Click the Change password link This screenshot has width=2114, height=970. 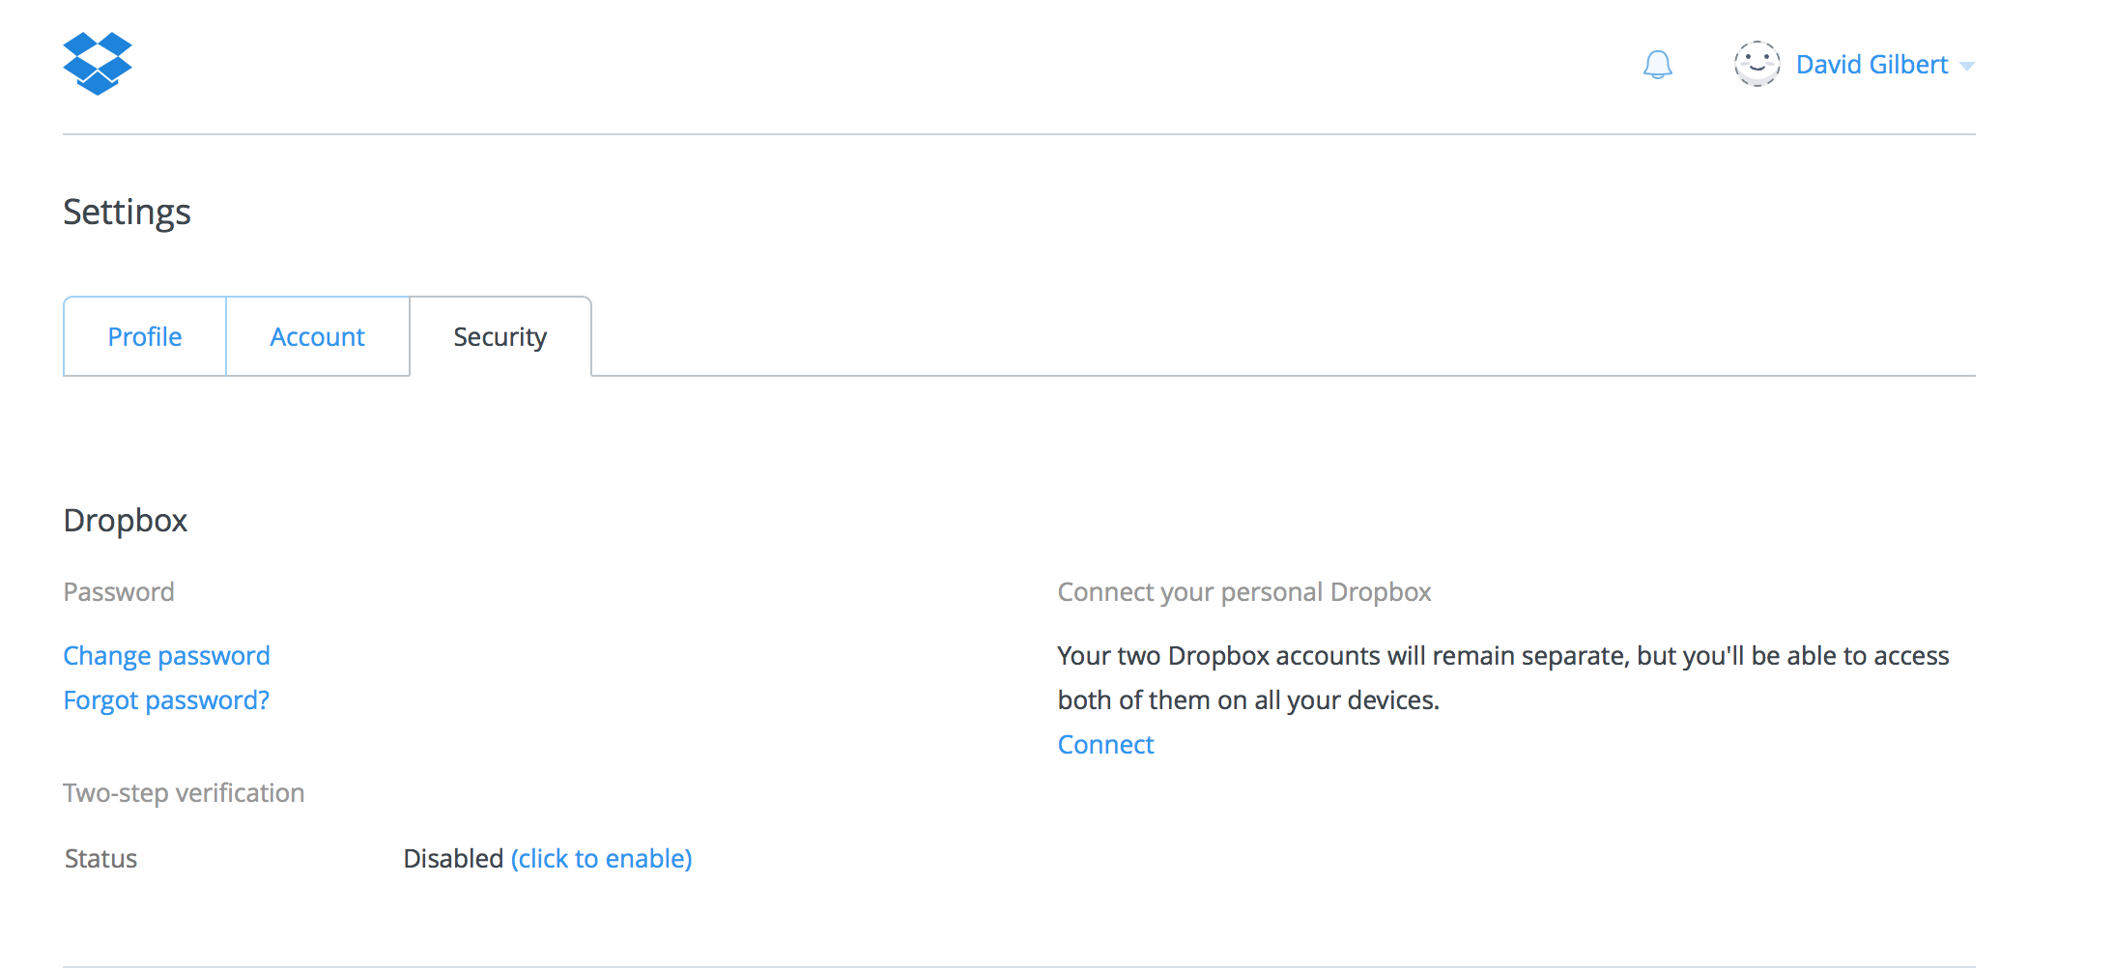166,656
